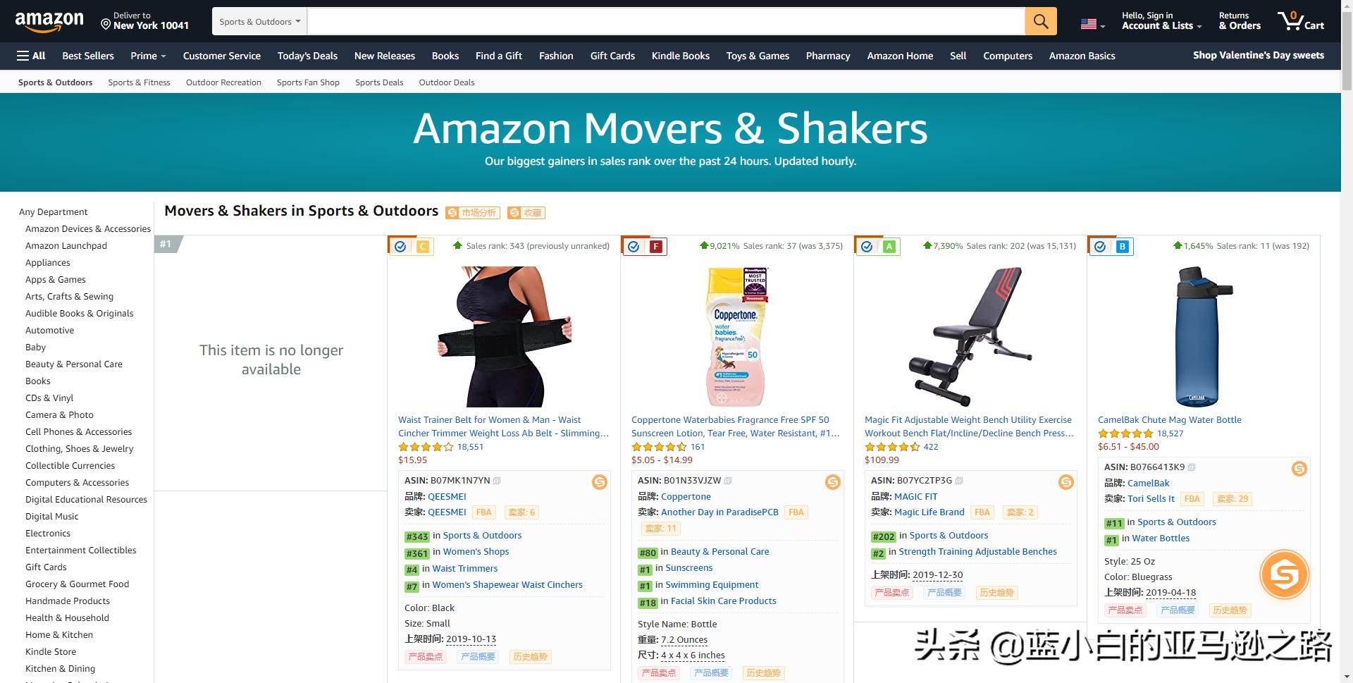Open the All hamburger menu

coord(31,56)
